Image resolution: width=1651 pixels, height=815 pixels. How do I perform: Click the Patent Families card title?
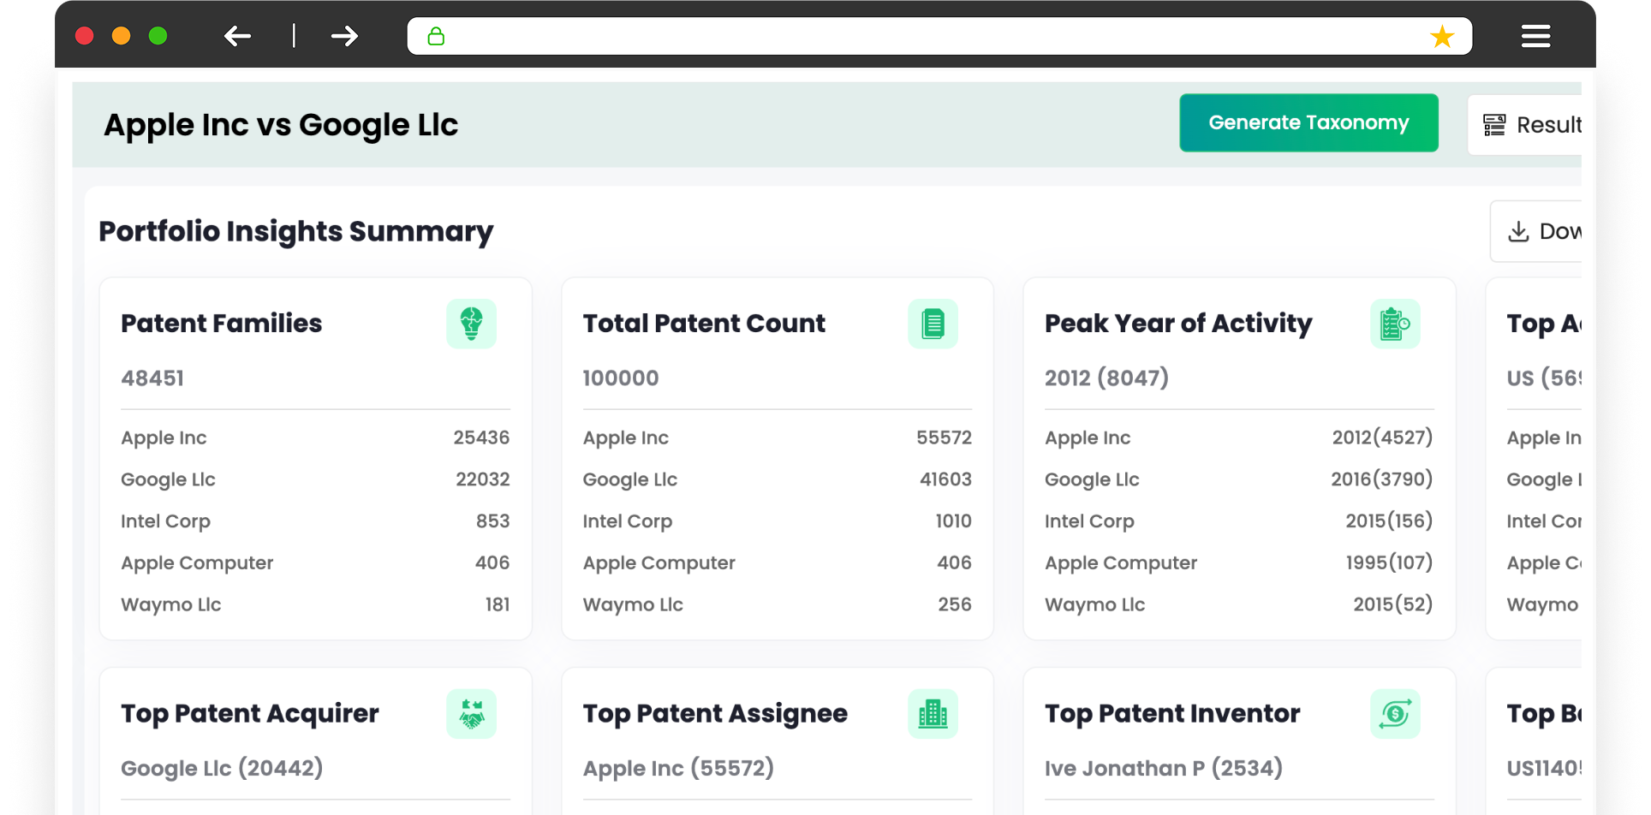[221, 324]
